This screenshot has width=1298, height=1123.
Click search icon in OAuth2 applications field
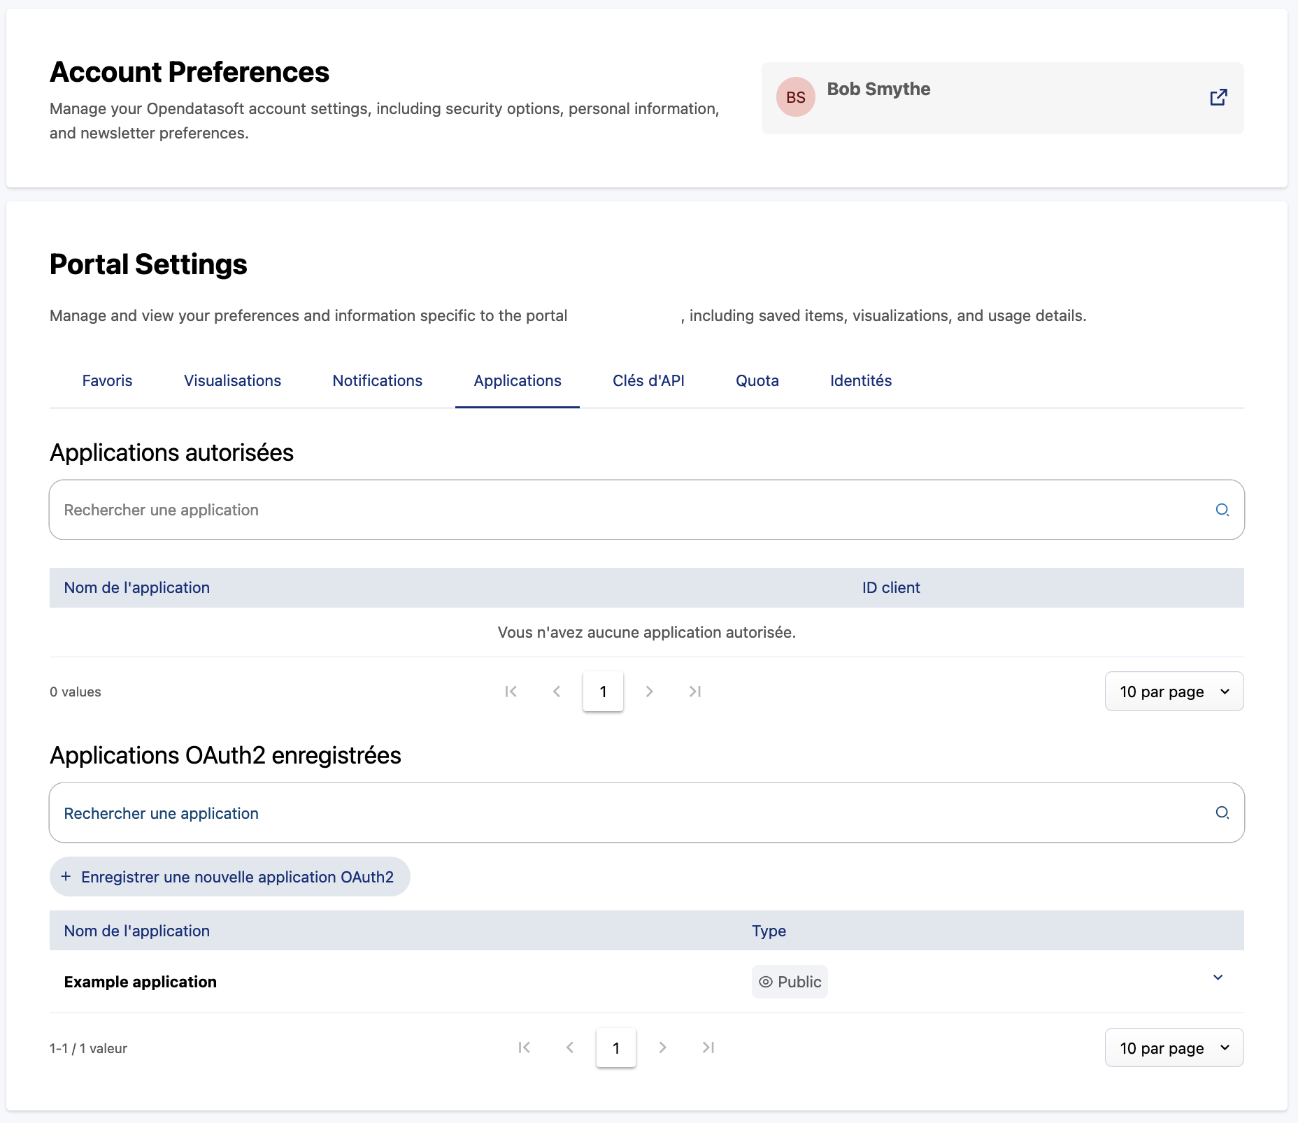(1222, 813)
